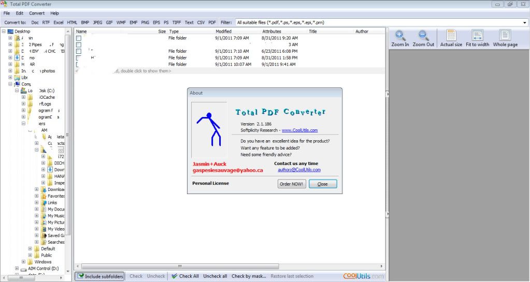Viewport: 530px width, 282px height.
Task: Convert to JPEG format
Action: pyautogui.click(x=98, y=23)
